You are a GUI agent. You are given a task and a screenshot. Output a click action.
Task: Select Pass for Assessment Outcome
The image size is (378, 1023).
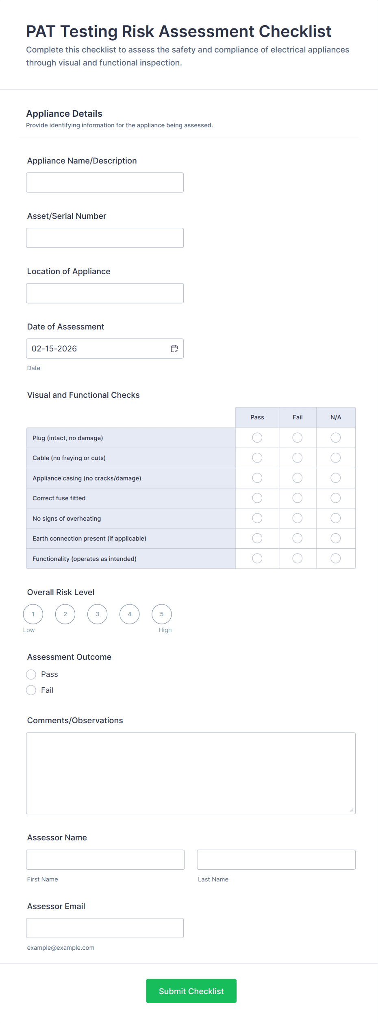pos(31,674)
